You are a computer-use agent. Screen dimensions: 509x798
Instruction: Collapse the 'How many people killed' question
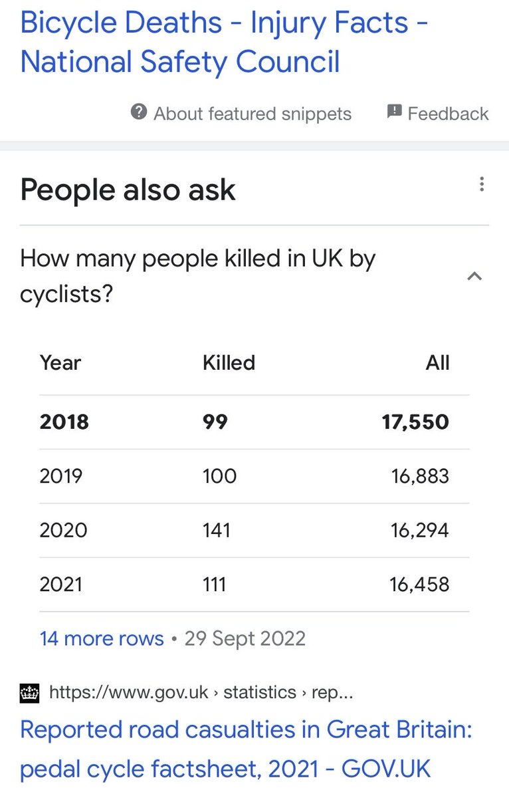coord(255,276)
